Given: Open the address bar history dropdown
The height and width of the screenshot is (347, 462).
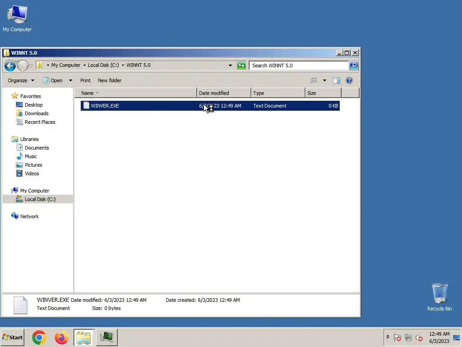Looking at the screenshot, I should (230, 66).
